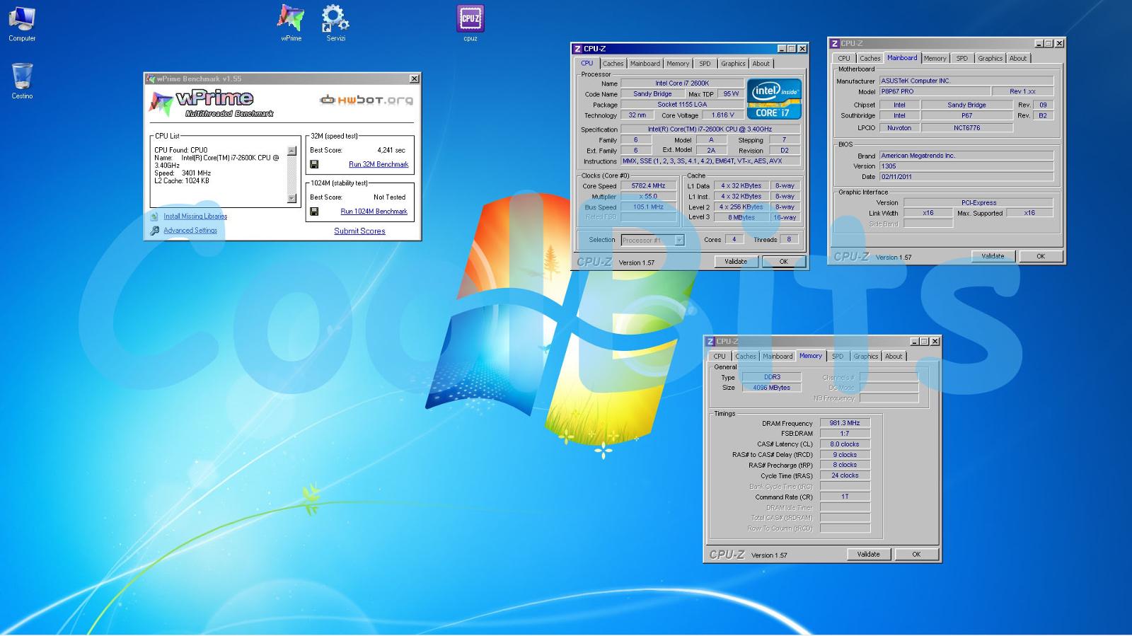The image size is (1132, 636).
Task: Open the Cestino recycle bin icon
Action: [22, 81]
